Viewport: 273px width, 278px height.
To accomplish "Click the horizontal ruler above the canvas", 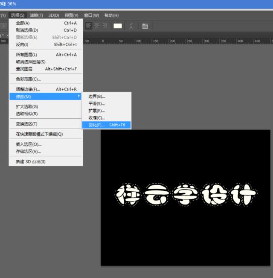I will pyautogui.click(x=178, y=41).
